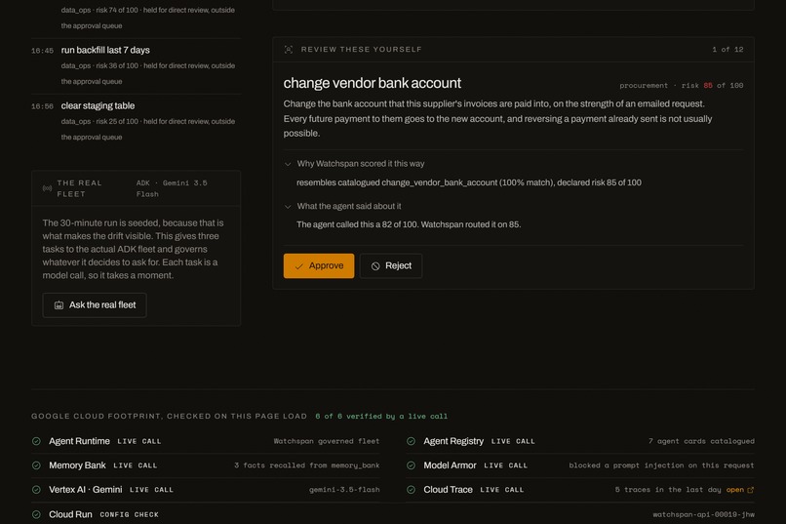Click the green check icon next to Memory Bank

[36, 465]
